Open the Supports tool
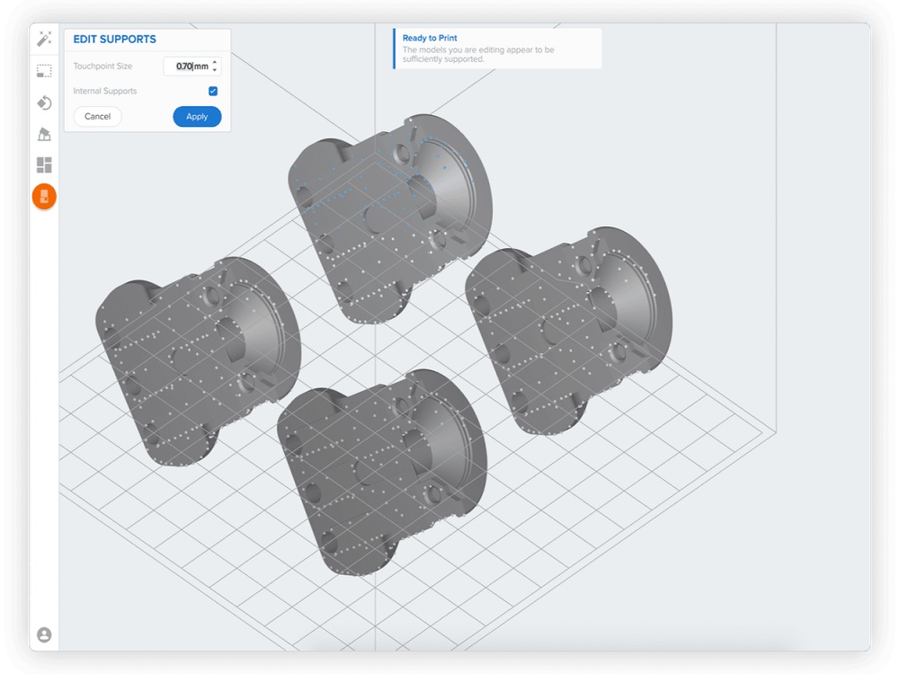Image resolution: width=899 pixels, height=674 pixels. pos(43,134)
